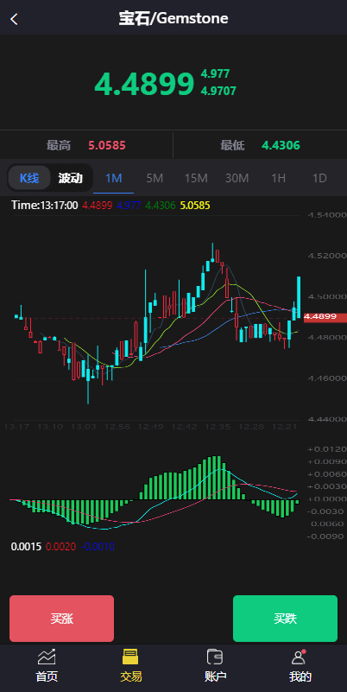
Task: Click the 4.4899 current price marker
Action: [x=325, y=316]
